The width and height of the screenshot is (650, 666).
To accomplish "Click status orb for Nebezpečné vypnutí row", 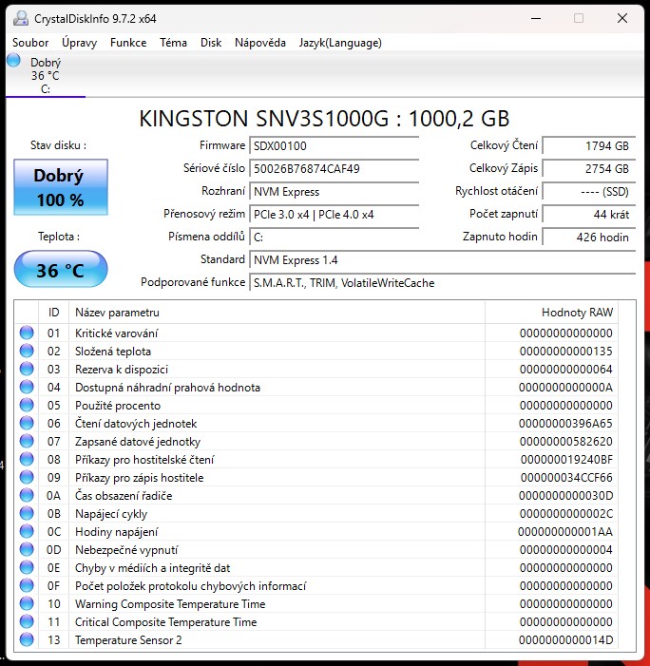I will (x=27, y=550).
